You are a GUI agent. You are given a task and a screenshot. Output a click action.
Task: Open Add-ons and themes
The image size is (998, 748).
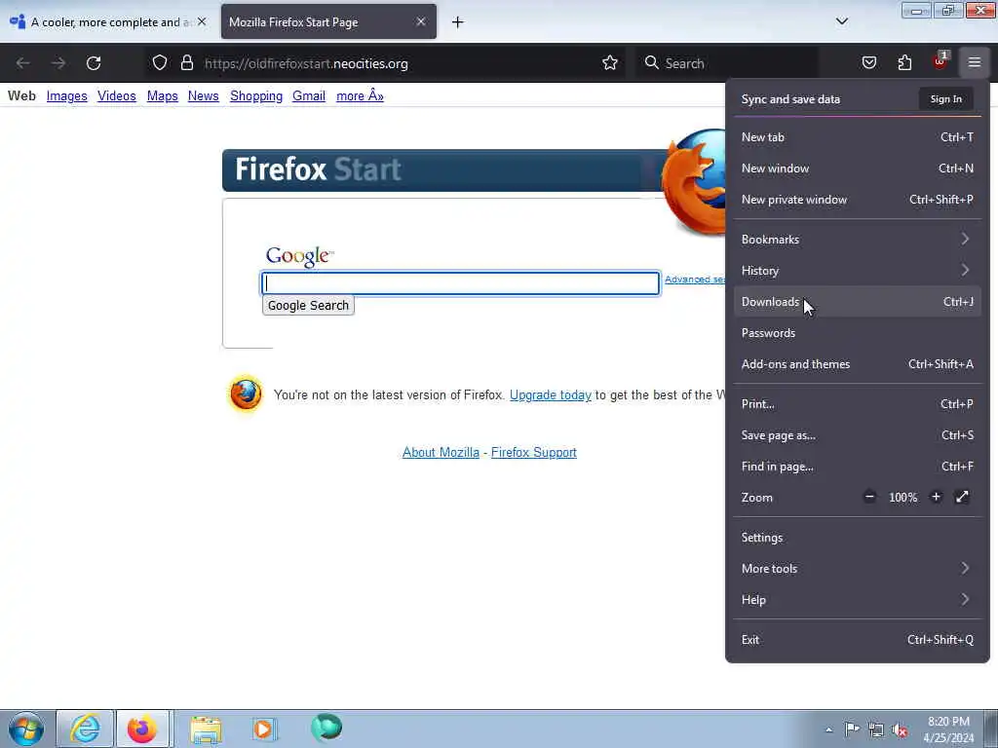point(858,364)
